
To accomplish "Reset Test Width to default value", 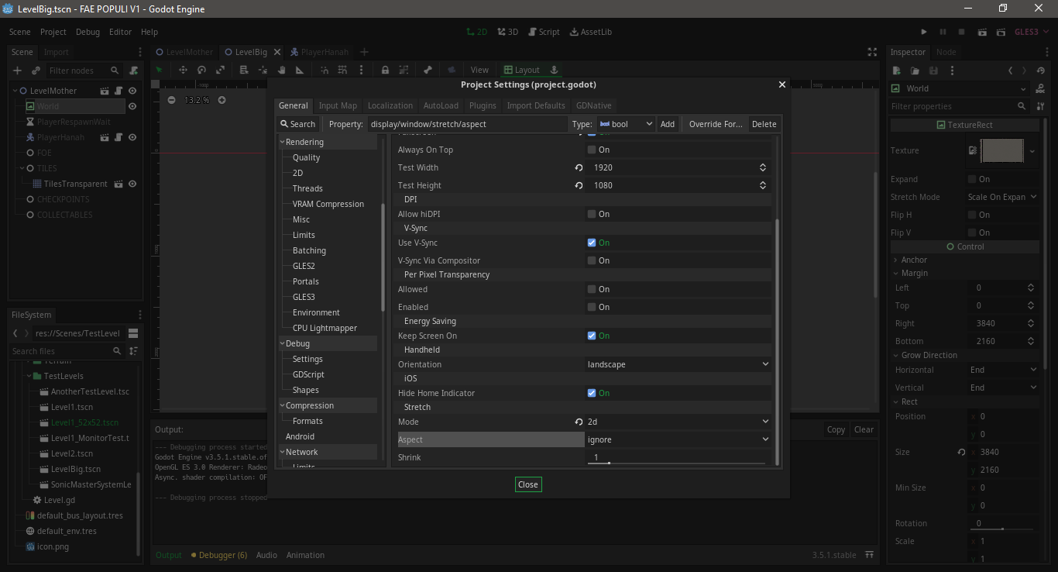I will pyautogui.click(x=579, y=167).
